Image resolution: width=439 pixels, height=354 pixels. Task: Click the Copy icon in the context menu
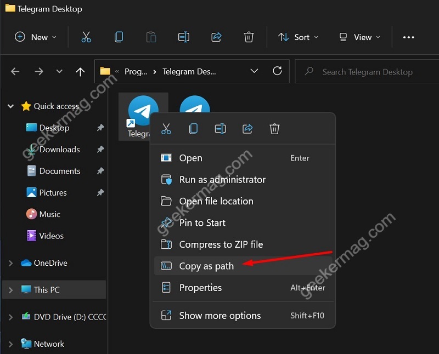[x=193, y=129]
